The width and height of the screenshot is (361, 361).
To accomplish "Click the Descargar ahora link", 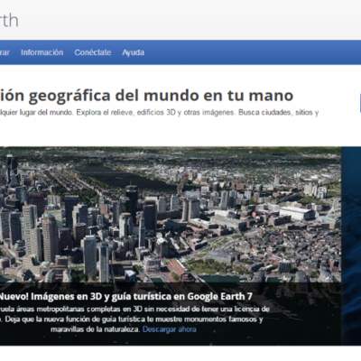I will coord(170,329).
